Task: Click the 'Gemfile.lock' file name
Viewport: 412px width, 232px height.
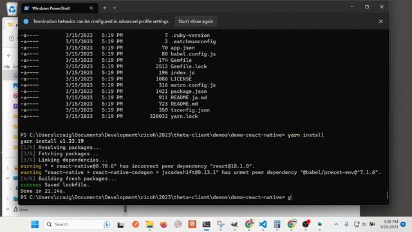Action: tap(189, 66)
